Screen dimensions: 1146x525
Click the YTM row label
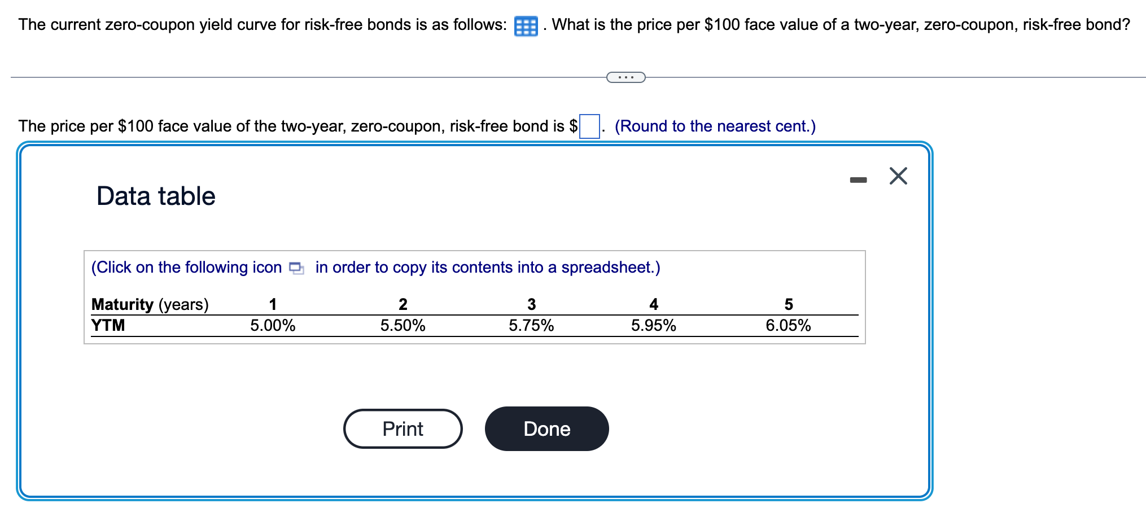(108, 325)
